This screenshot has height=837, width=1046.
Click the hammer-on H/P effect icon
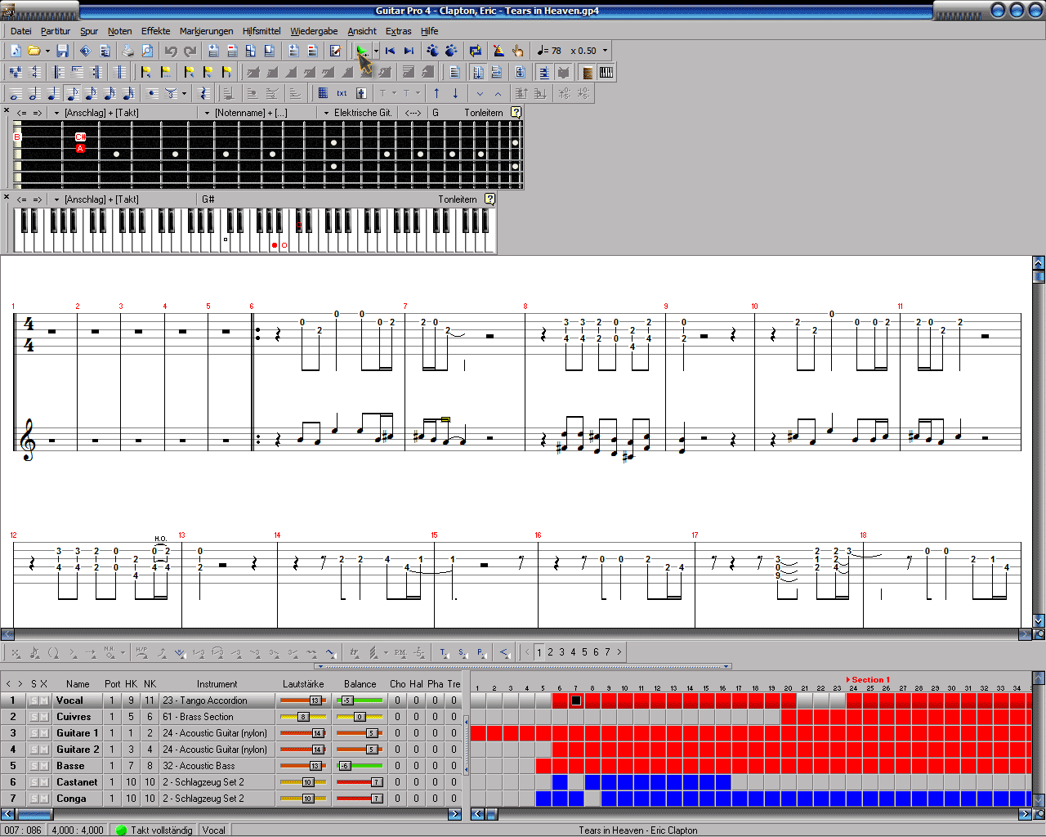point(142,652)
